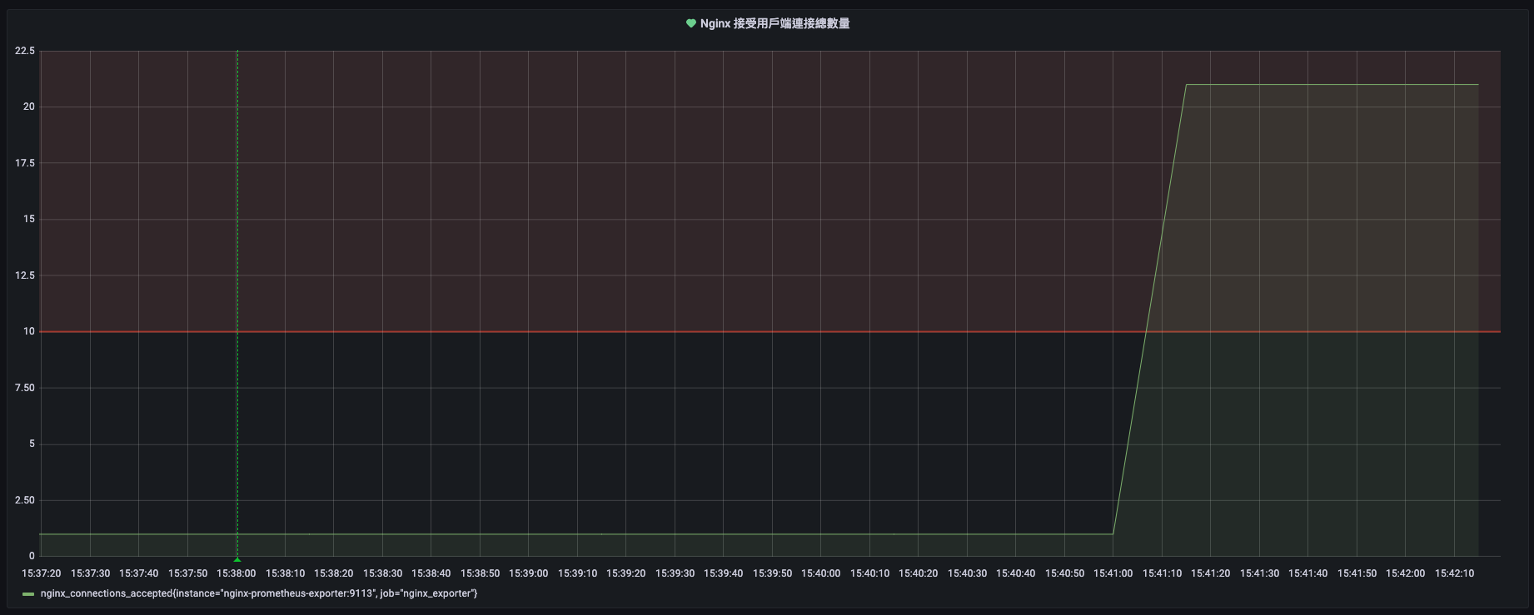This screenshot has height=615, width=1534.
Task: Click the 15:38:30 x-axis time label
Action: [x=382, y=573]
